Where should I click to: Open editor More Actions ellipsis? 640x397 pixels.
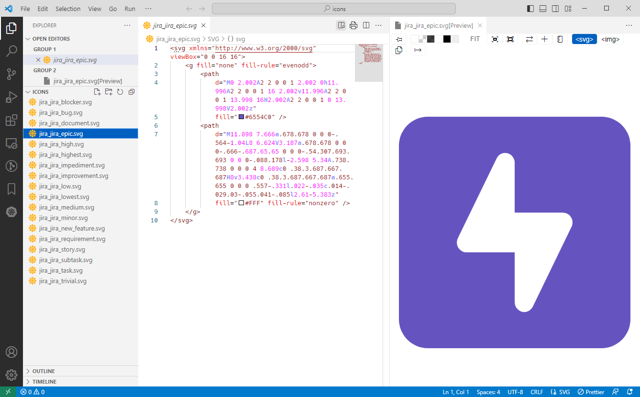(378, 25)
